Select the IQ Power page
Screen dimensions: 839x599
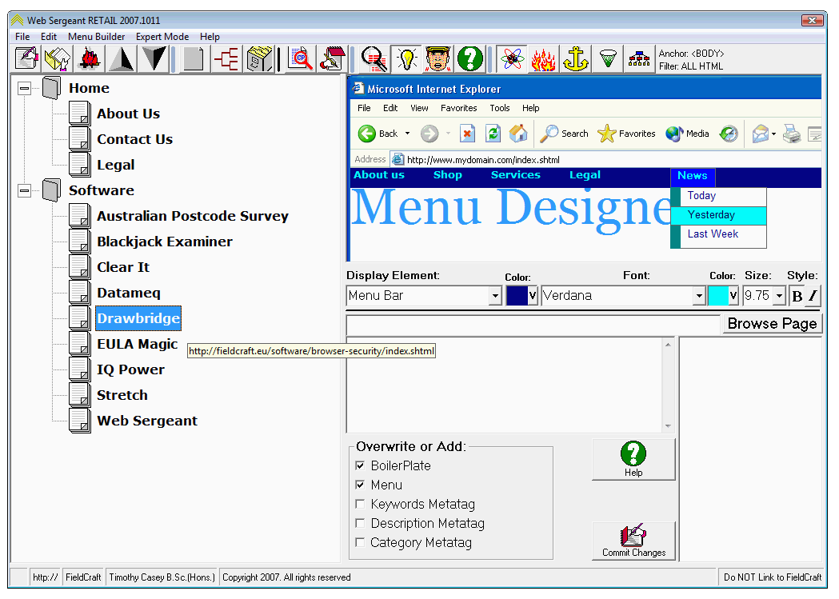pos(130,369)
